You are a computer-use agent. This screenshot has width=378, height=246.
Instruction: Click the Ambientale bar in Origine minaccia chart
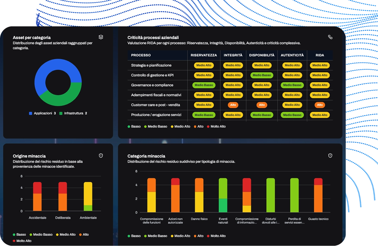tap(88, 197)
